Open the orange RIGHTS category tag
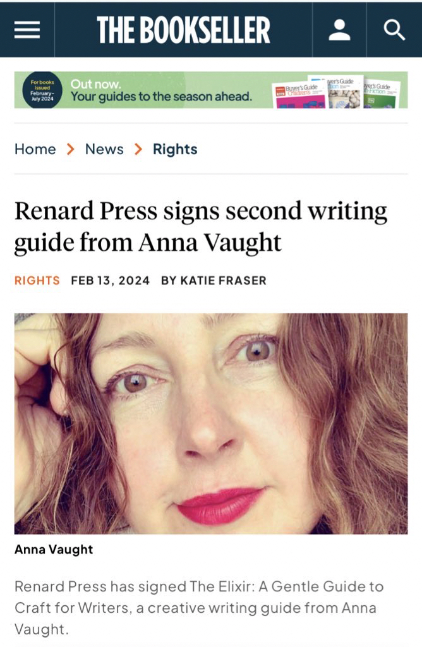This screenshot has height=647, width=422. click(37, 281)
